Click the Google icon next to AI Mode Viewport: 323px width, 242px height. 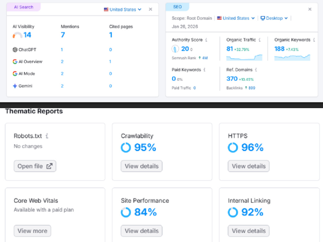(15, 74)
